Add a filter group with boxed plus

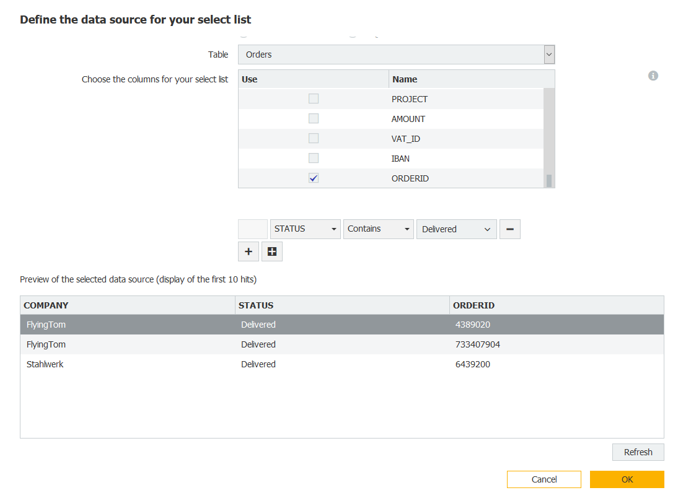[x=272, y=251]
